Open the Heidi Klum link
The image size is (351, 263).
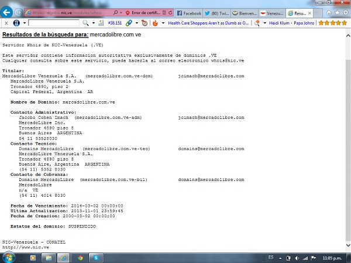279,23
